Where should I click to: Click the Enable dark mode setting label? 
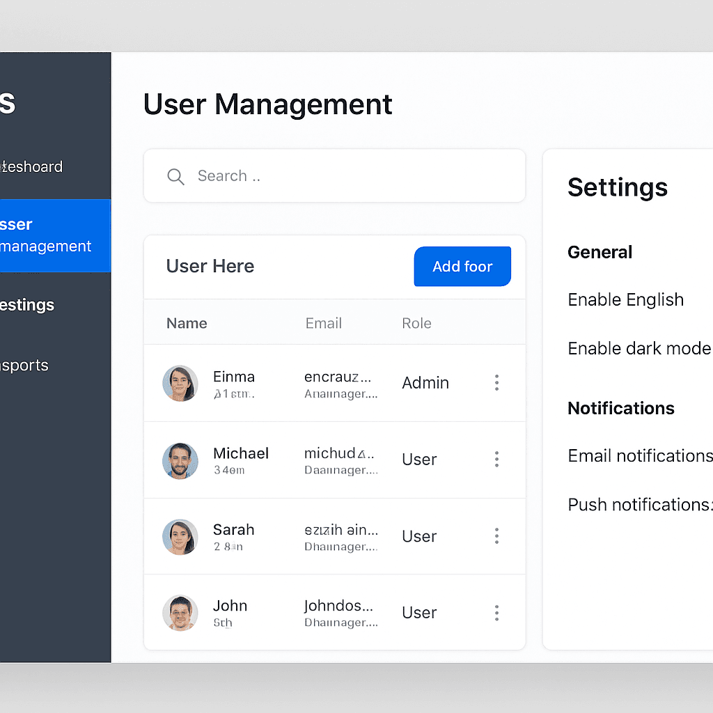coord(639,349)
